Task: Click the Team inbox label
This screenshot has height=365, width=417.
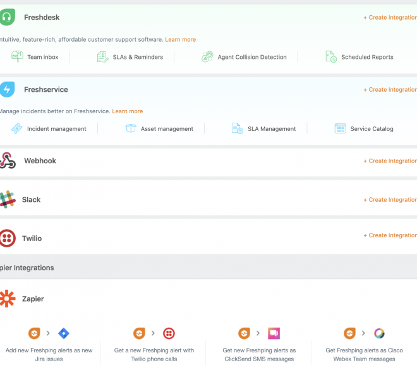Action: click(43, 57)
